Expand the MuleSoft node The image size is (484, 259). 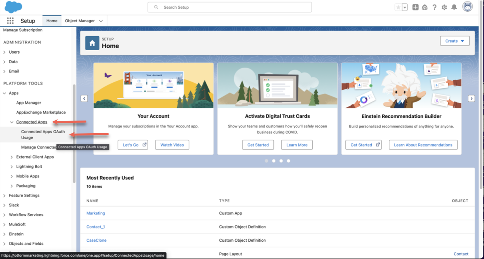click(x=5, y=224)
